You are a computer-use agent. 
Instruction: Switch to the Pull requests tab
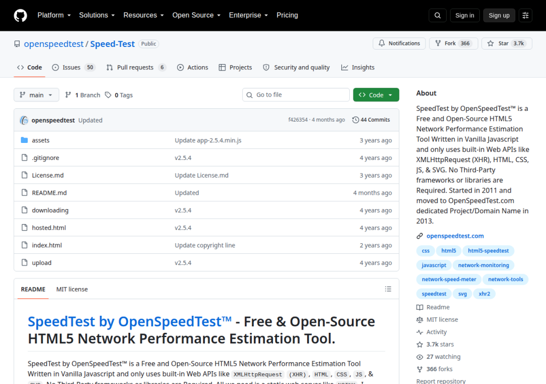[136, 67]
